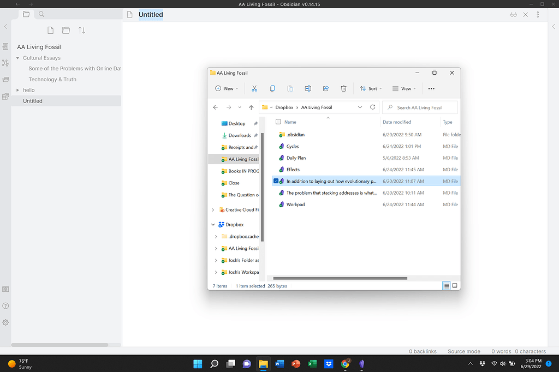Open the Sort dropdown menu

point(371,88)
